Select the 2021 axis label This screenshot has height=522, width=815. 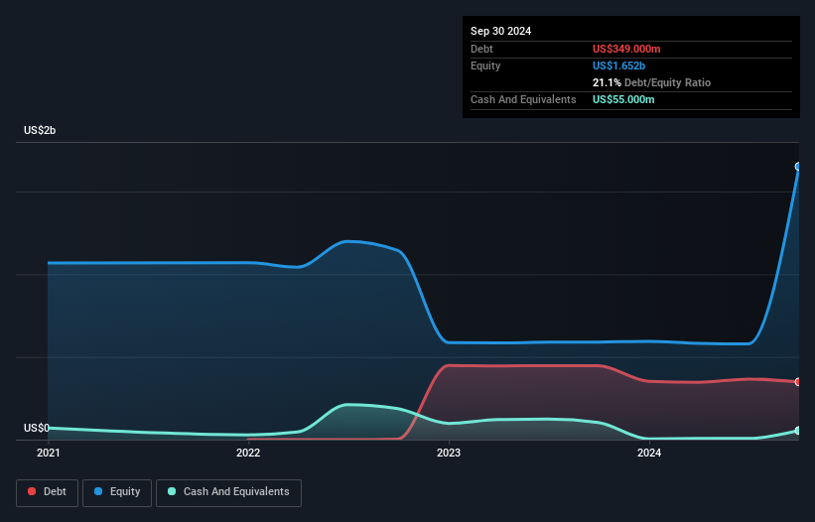pyautogui.click(x=49, y=453)
